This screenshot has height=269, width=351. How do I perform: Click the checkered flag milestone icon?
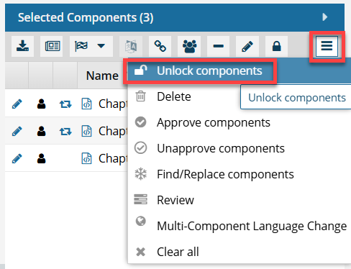[81, 46]
